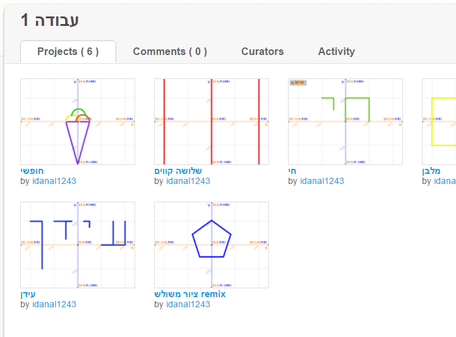This screenshot has width=456, height=337.
Task: Open the blue Hebrew letters עידן thumbnail
Action: [78, 245]
